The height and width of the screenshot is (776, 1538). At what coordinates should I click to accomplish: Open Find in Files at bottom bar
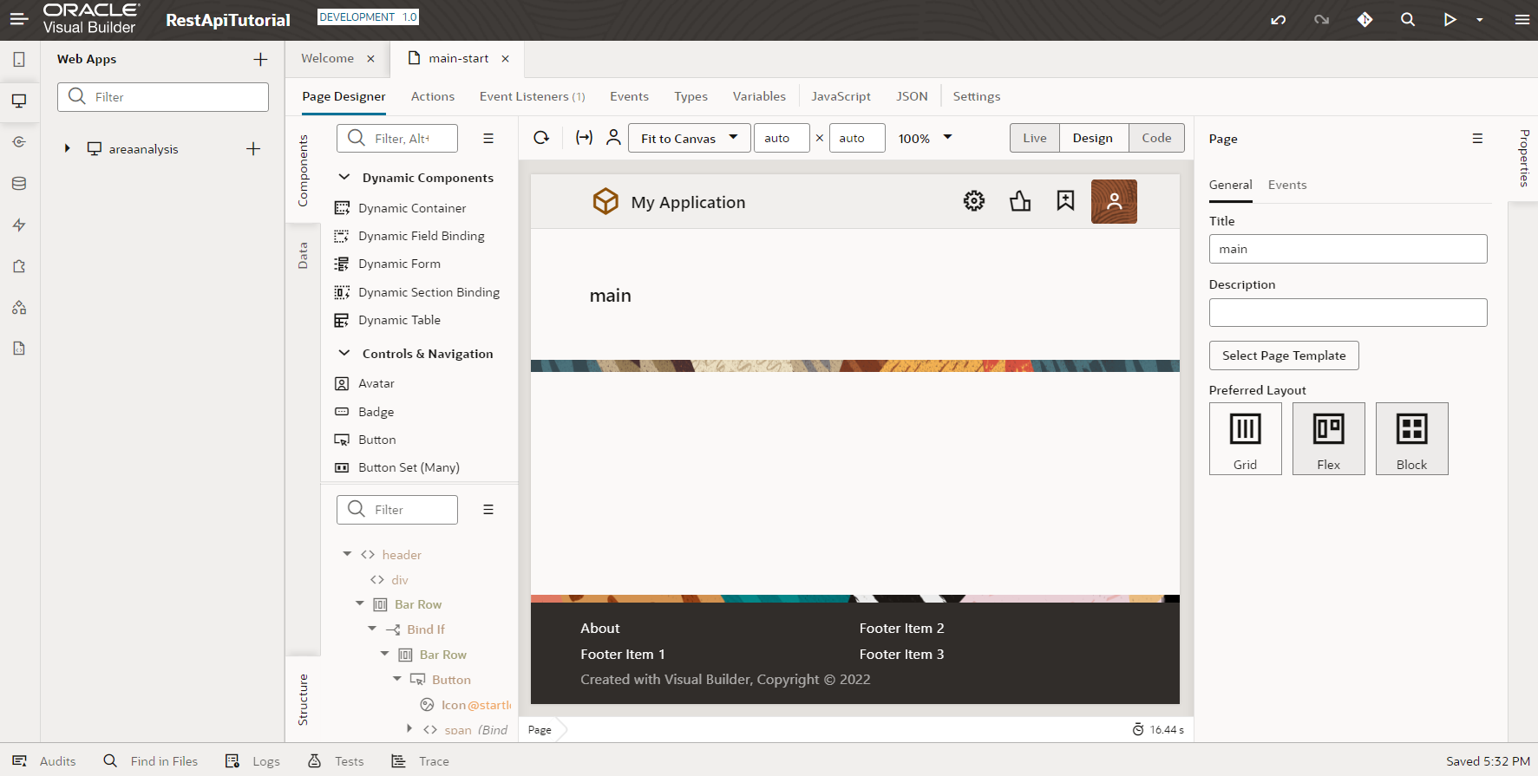151,761
